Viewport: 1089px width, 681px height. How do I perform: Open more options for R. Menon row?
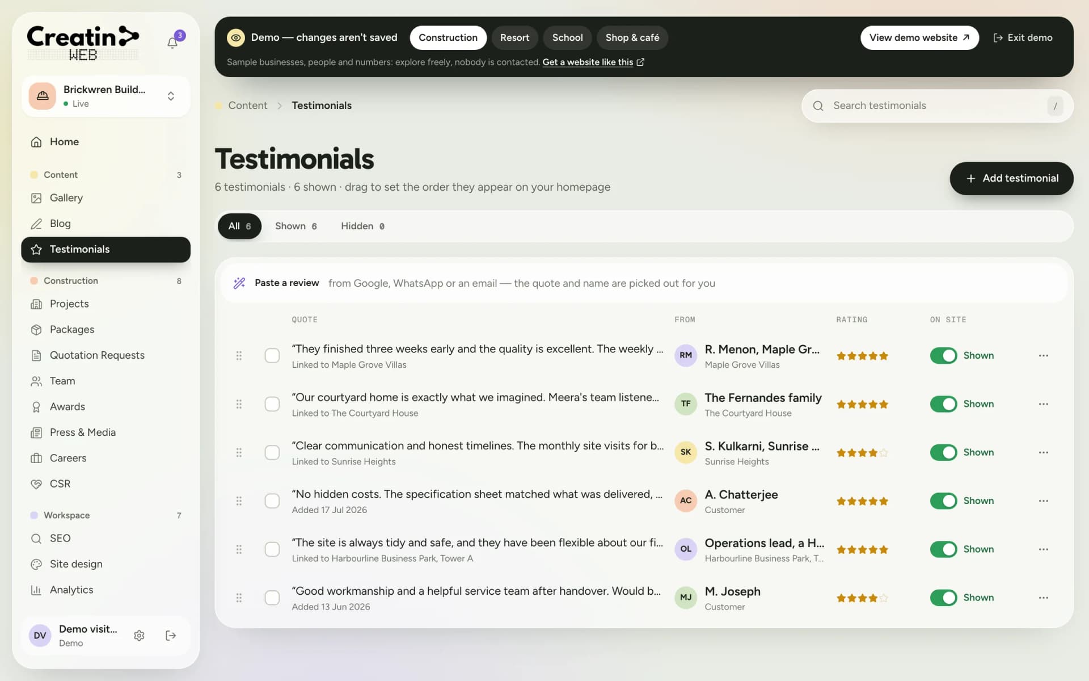(1043, 356)
